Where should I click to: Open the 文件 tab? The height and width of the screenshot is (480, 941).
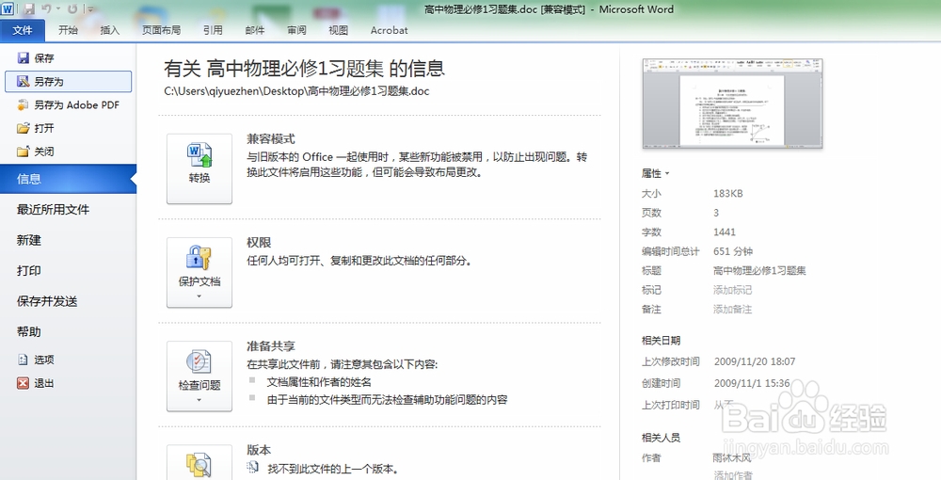23,30
